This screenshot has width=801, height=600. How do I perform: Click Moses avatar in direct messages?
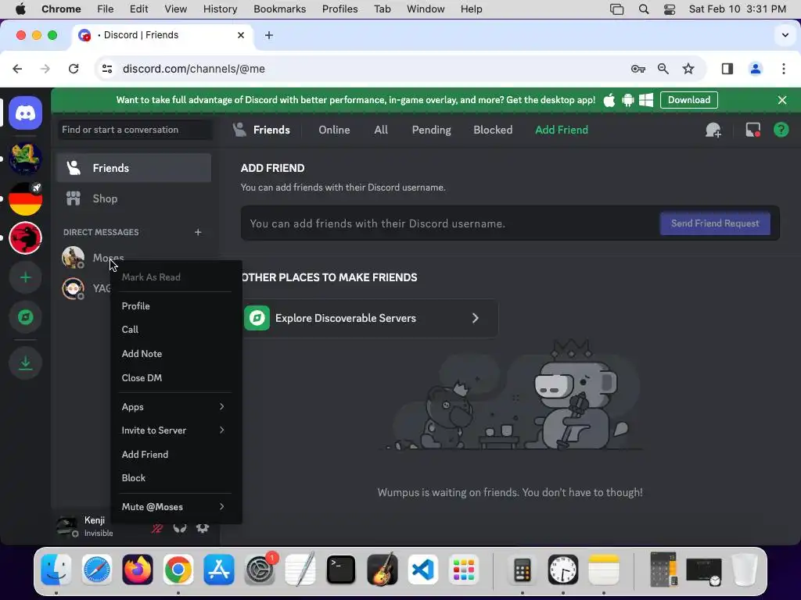(73, 258)
